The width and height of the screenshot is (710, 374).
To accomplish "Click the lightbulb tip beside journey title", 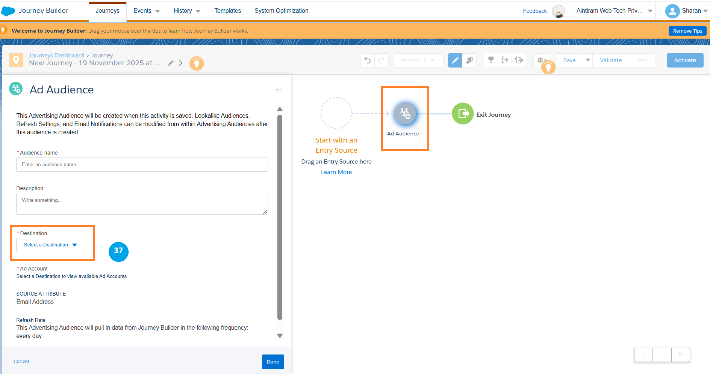I will point(196,63).
